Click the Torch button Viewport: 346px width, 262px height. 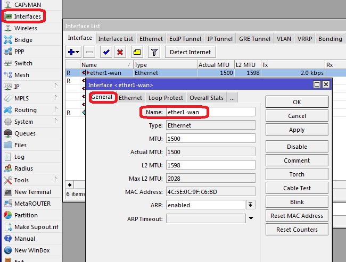point(297,174)
